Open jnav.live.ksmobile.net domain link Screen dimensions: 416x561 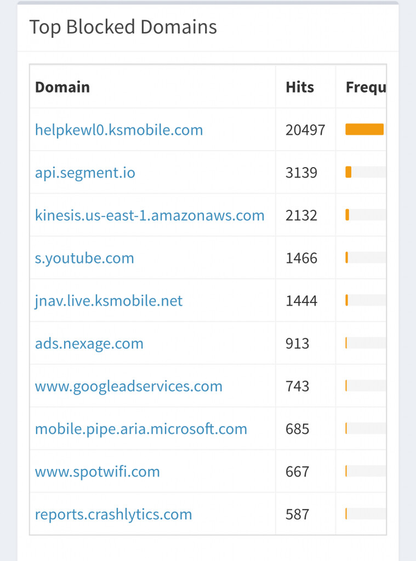click(x=109, y=301)
